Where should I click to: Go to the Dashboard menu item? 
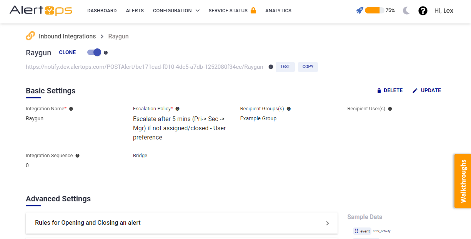102,11
